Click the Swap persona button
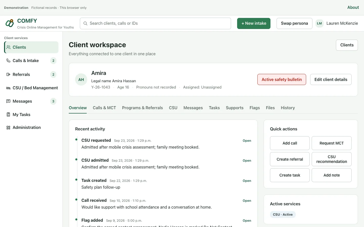The image size is (364, 227). (294, 23)
